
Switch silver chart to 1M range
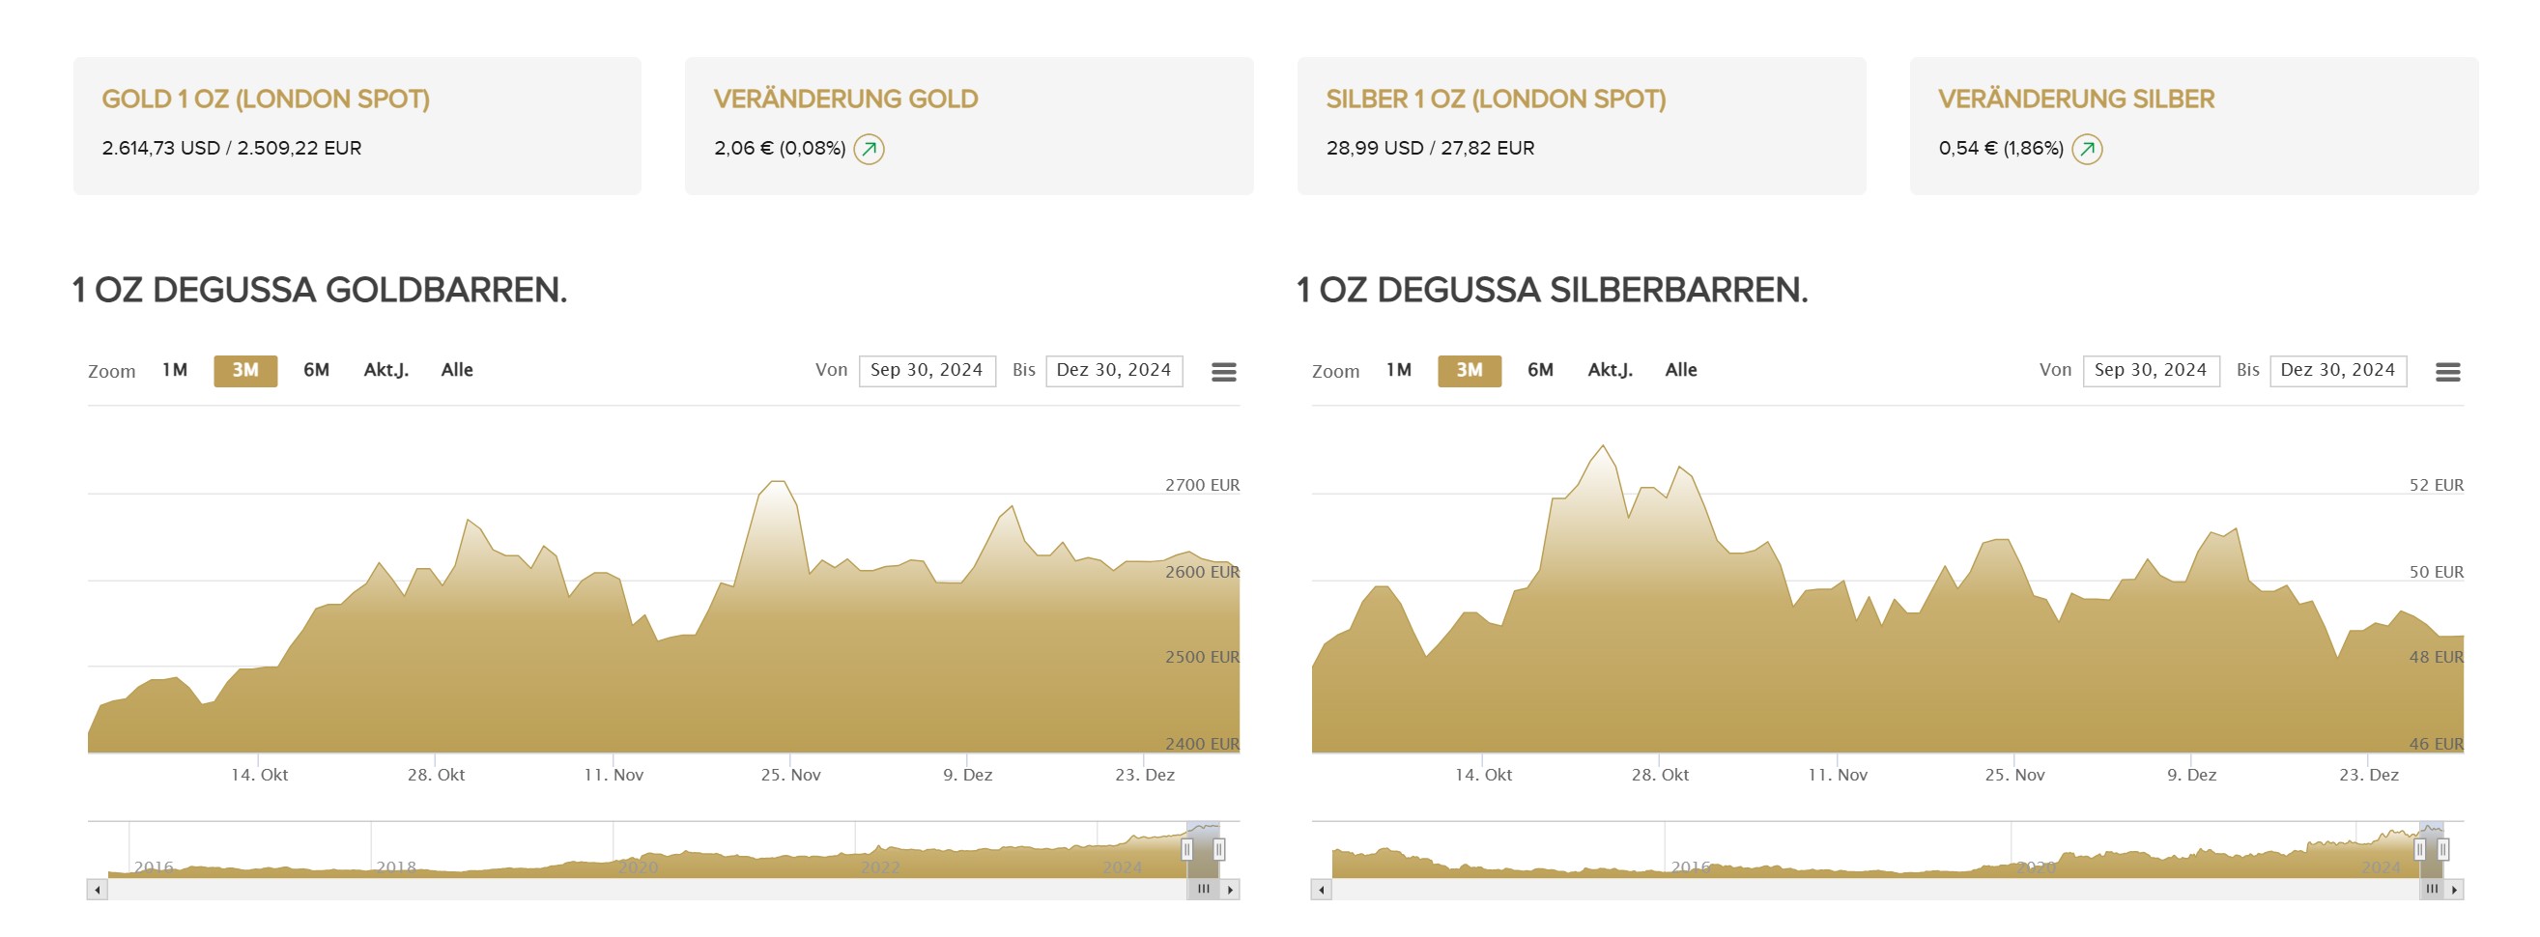coord(1399,371)
